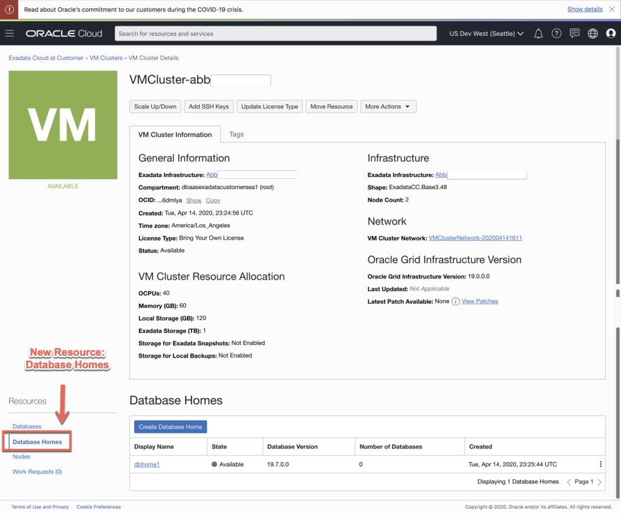Screen dimensions: 621x513
Task: Click the resources search field
Action: [x=276, y=33]
